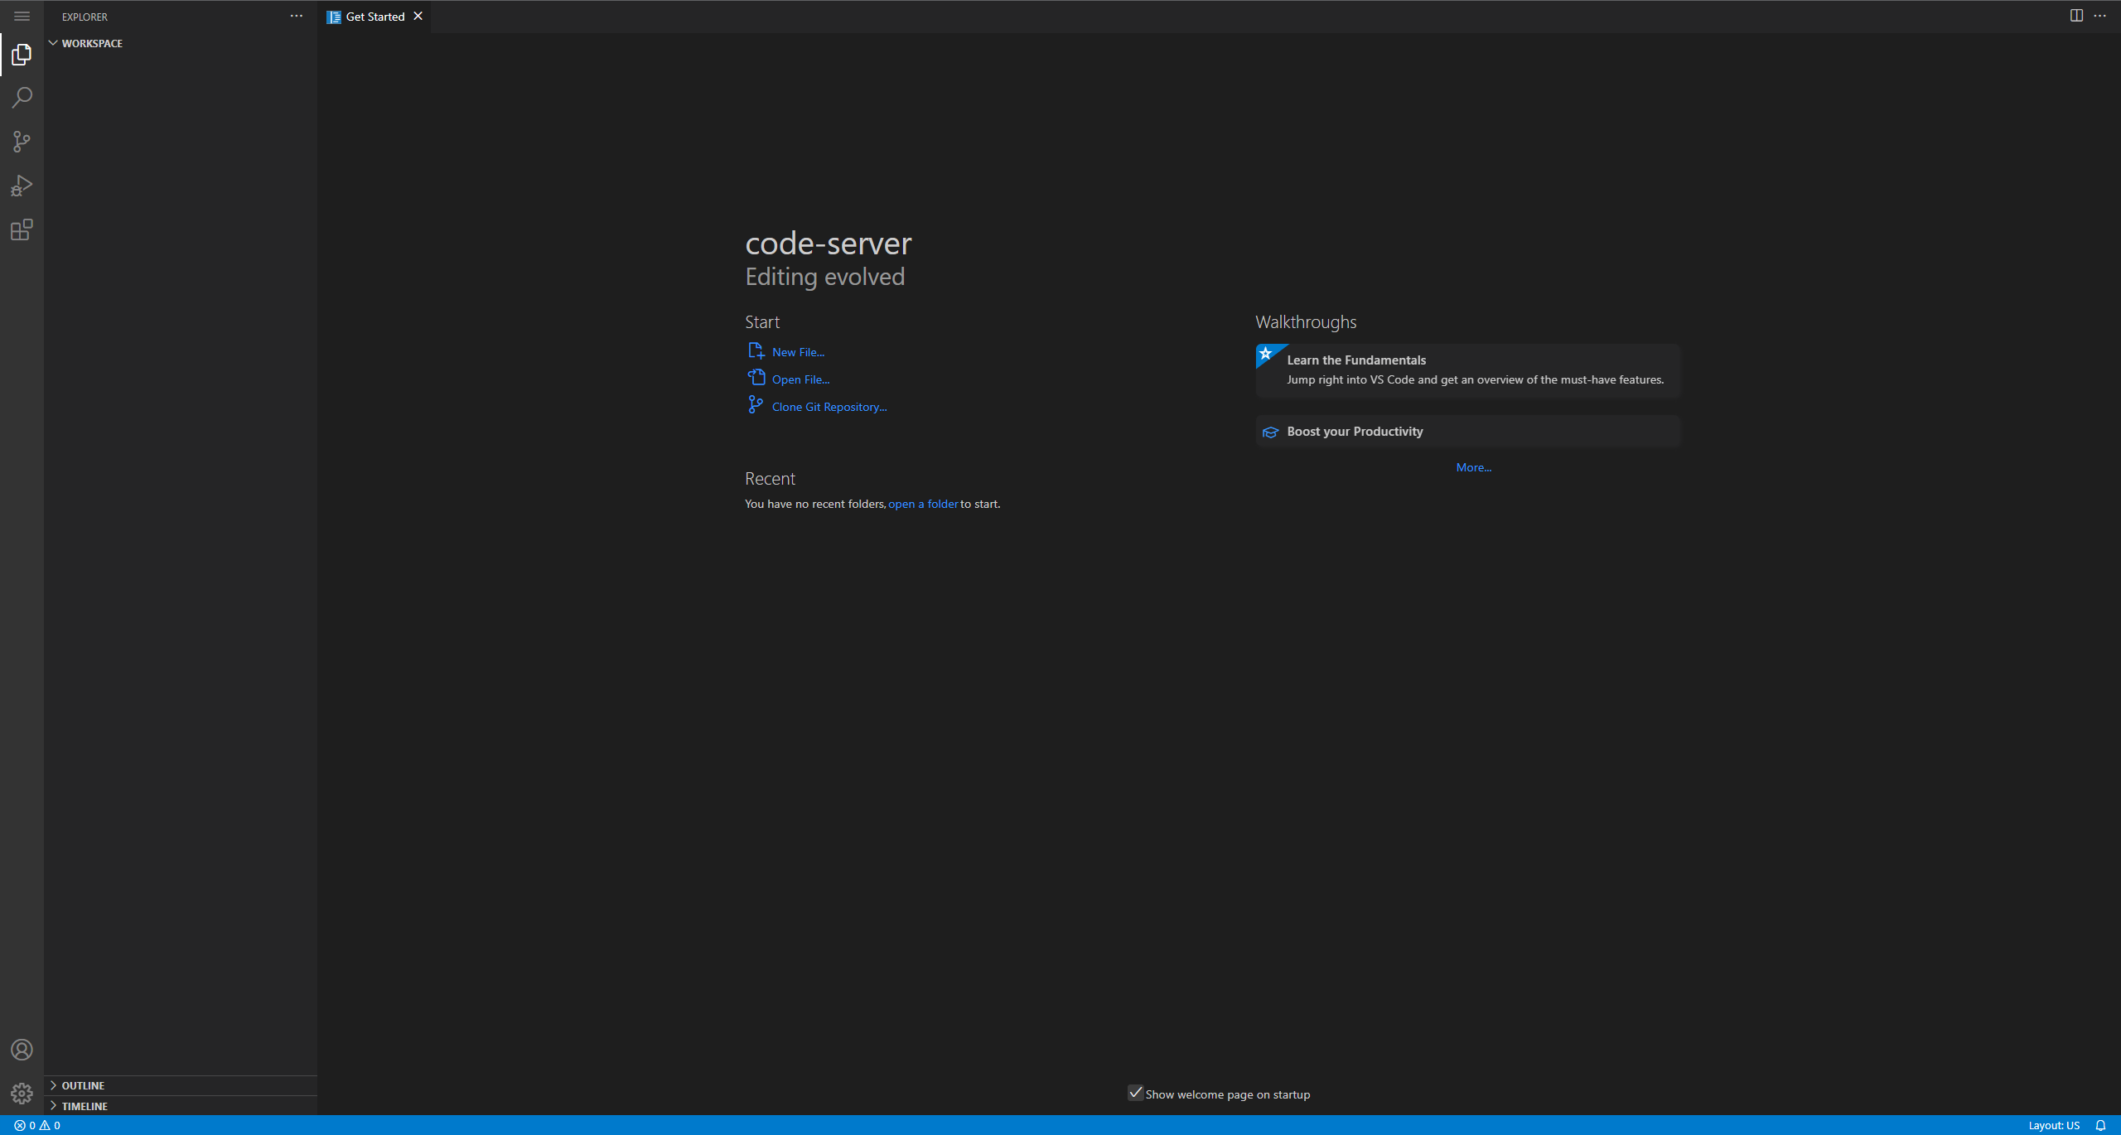Click the New File link

(797, 352)
